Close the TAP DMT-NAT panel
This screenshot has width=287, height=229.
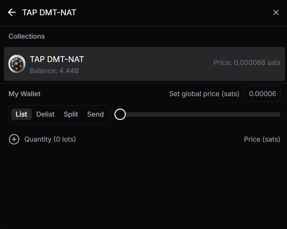tap(276, 12)
